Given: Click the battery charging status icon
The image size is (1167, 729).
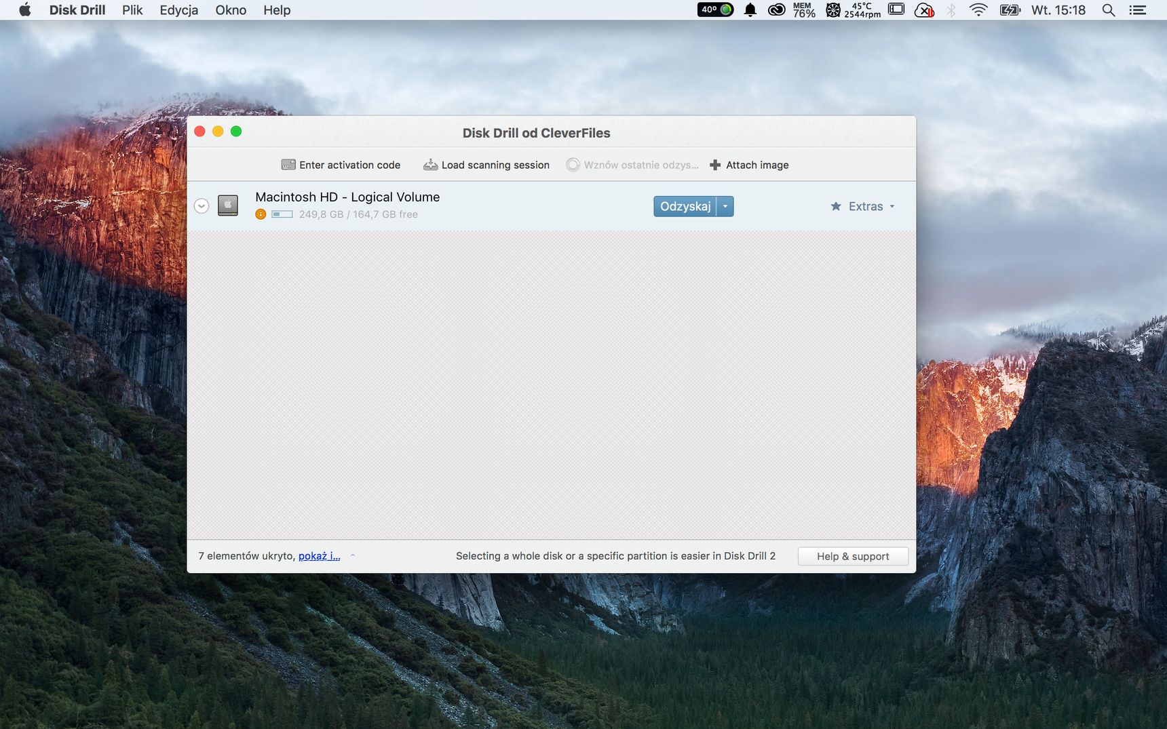Looking at the screenshot, I should point(1010,9).
